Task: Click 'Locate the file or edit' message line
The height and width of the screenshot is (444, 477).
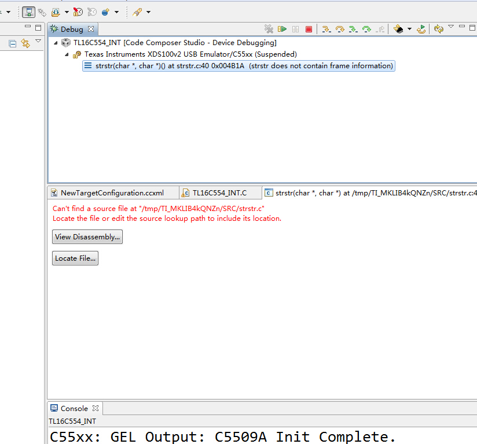Action: tap(167, 218)
